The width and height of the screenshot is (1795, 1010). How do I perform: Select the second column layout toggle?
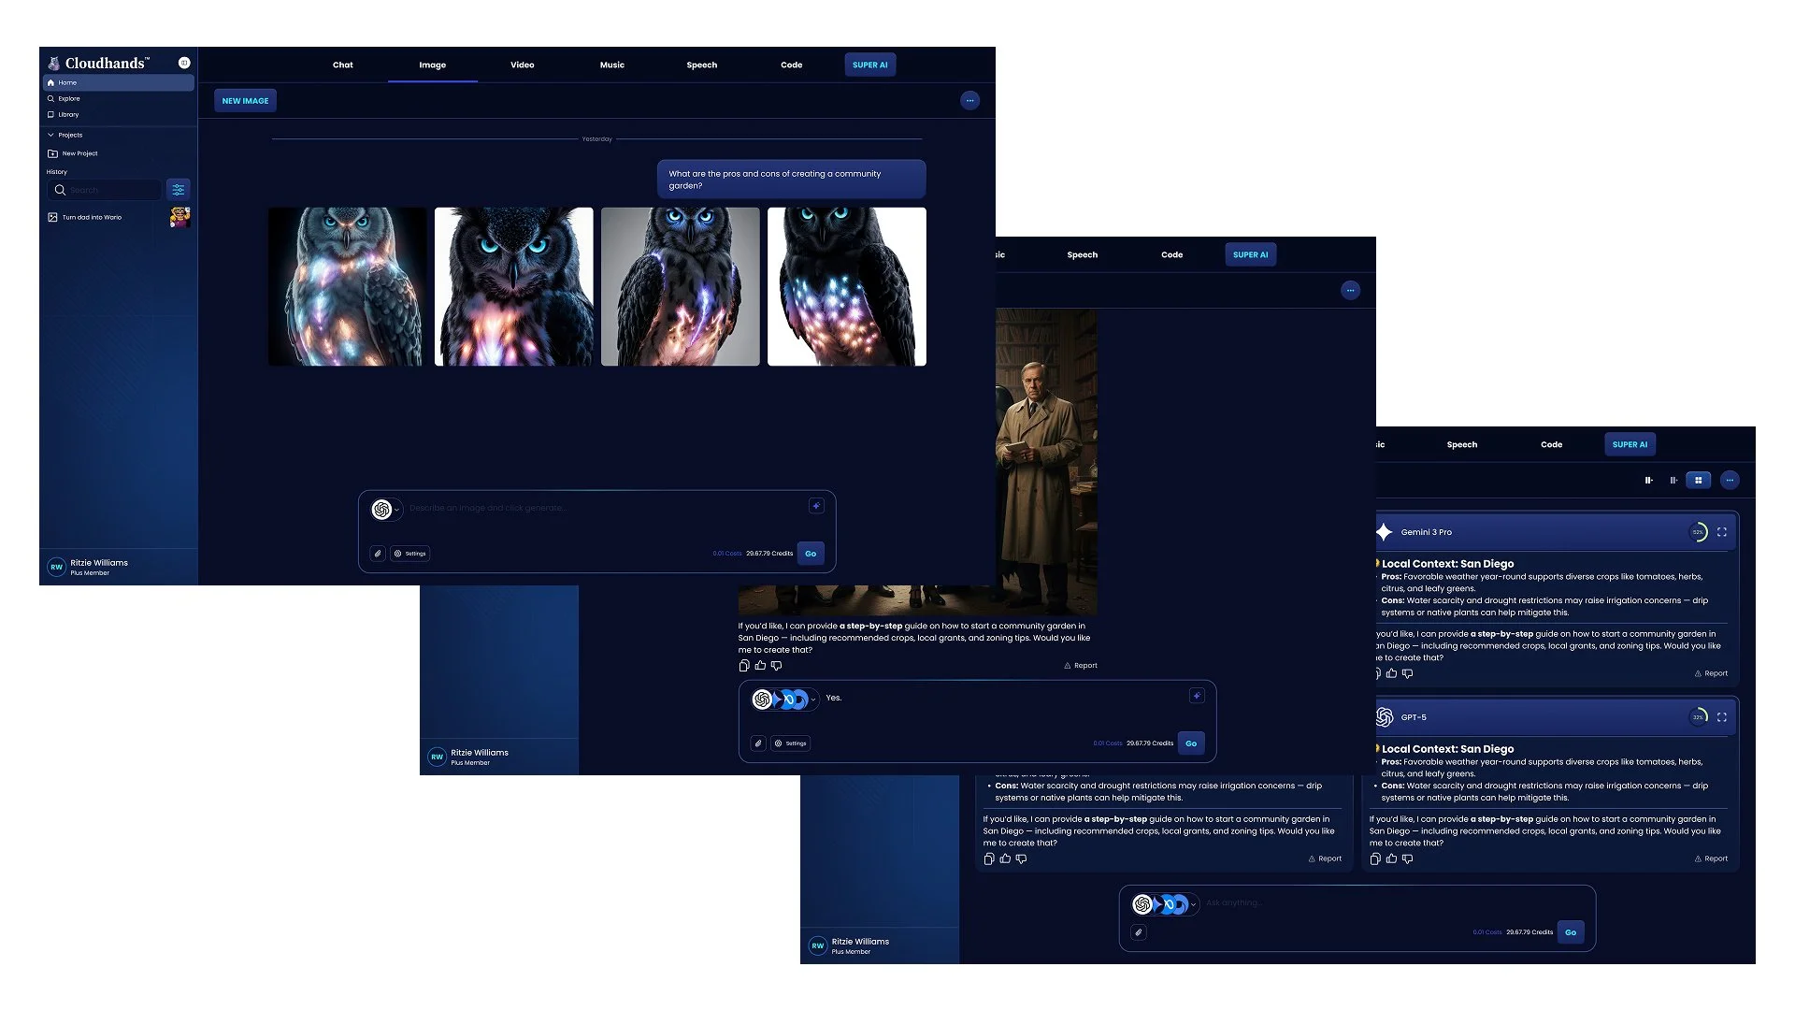tap(1673, 480)
